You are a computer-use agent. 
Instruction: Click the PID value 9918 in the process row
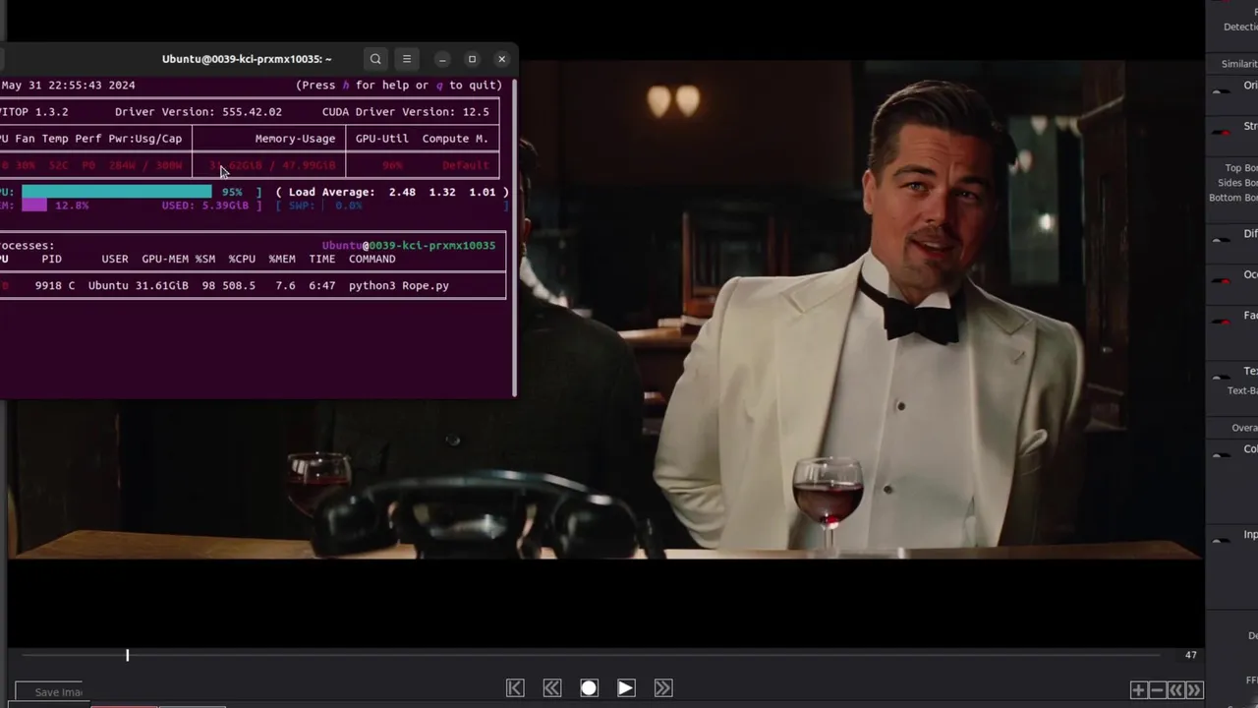tap(48, 286)
